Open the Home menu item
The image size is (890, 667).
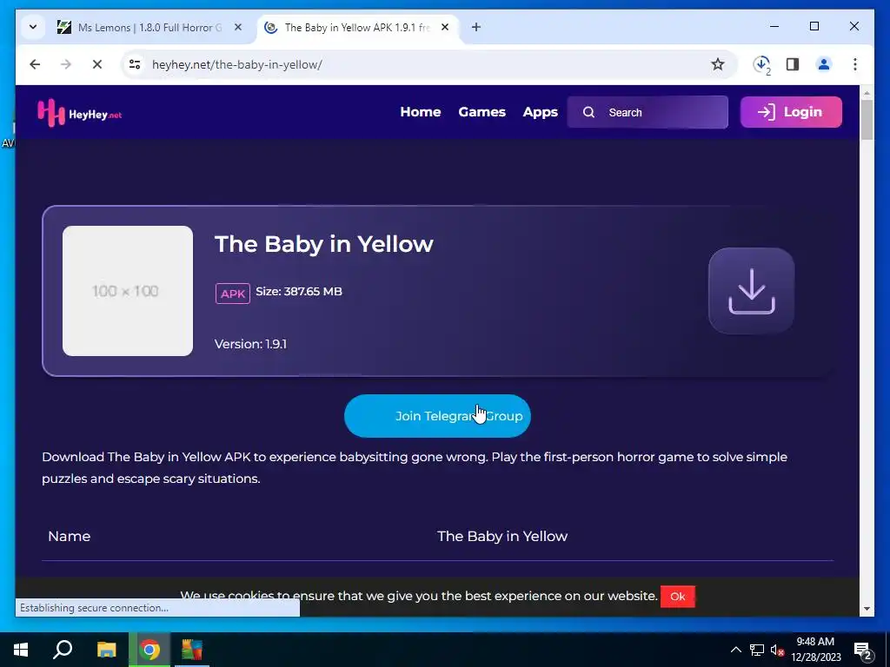click(x=420, y=112)
